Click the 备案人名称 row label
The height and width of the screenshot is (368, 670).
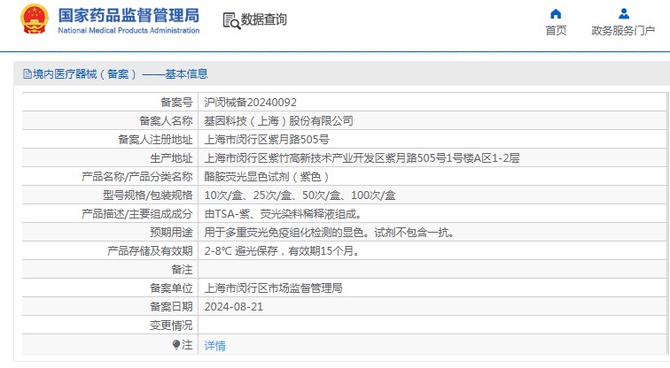coord(166,121)
